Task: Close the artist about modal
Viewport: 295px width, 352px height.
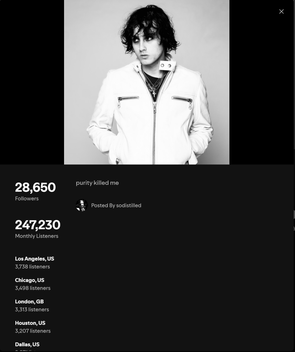Action: [x=281, y=11]
